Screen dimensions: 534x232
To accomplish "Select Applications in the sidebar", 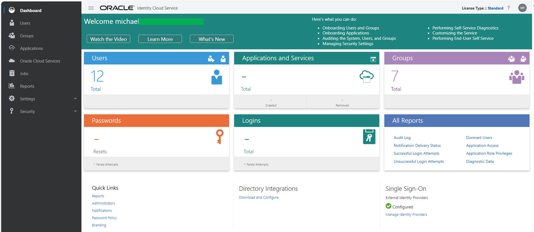I will pyautogui.click(x=31, y=48).
